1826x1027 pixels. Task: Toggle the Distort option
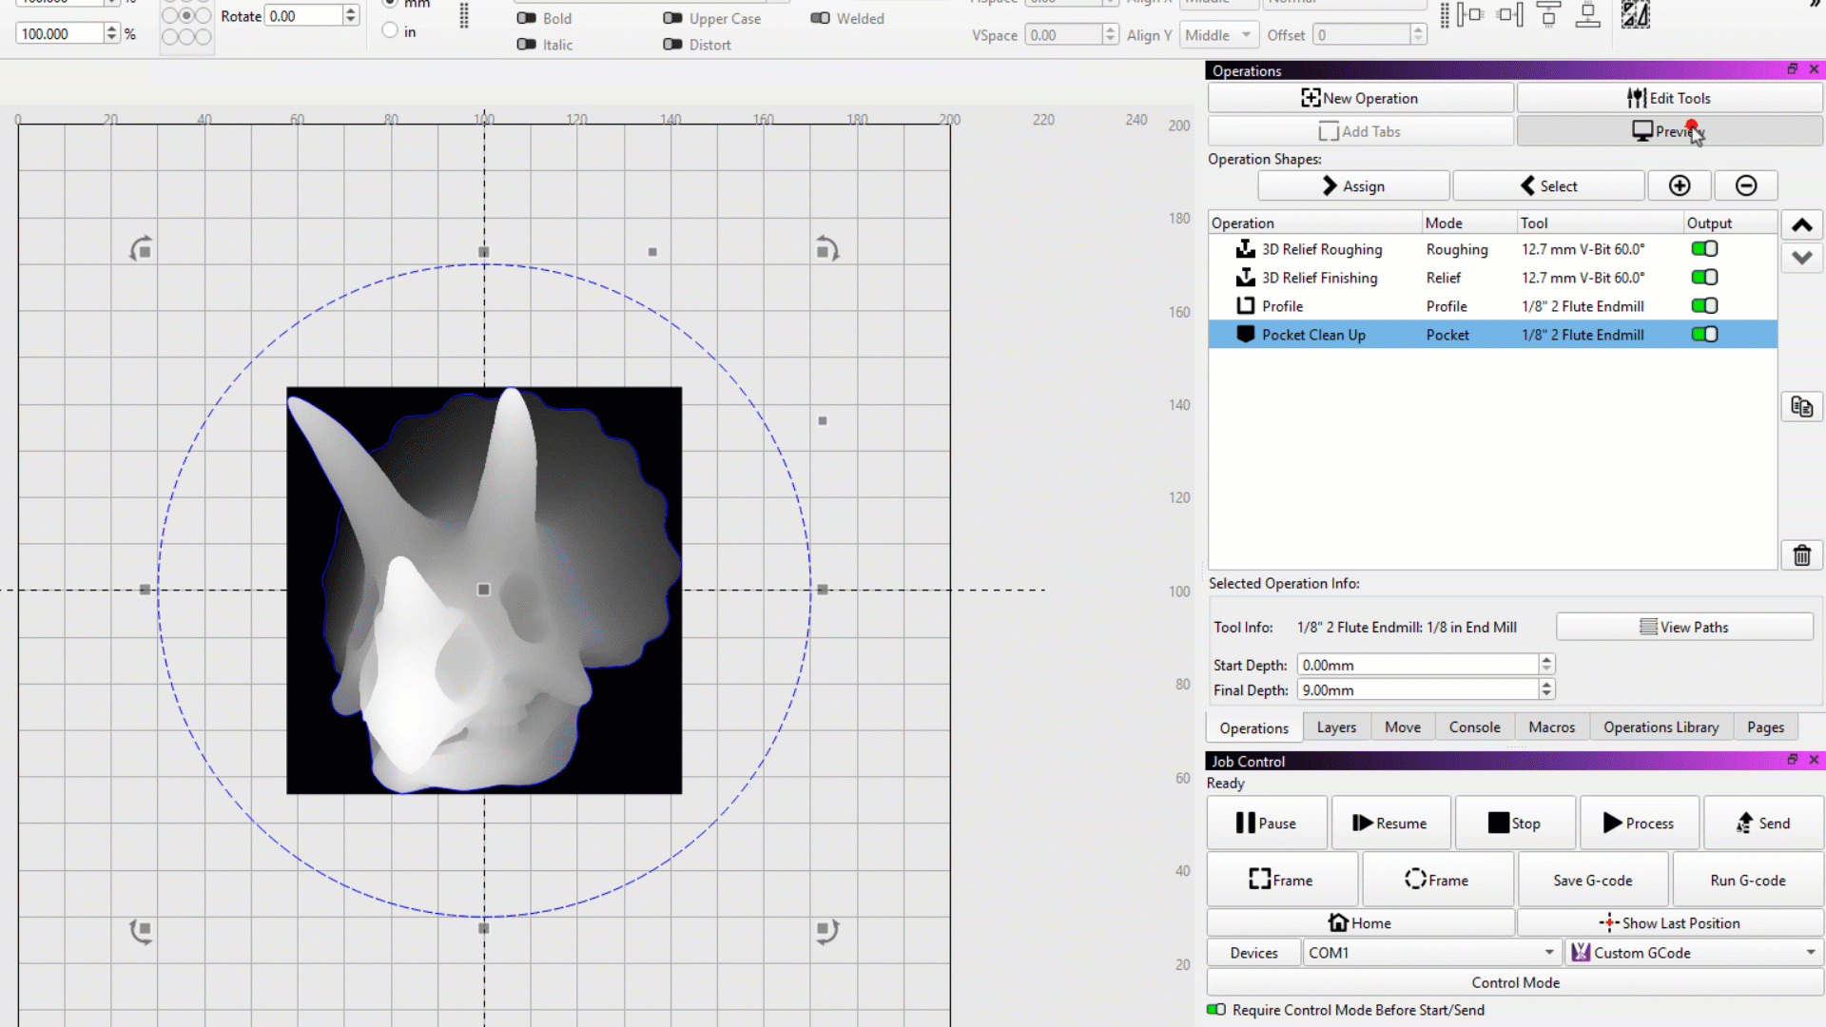click(x=672, y=45)
